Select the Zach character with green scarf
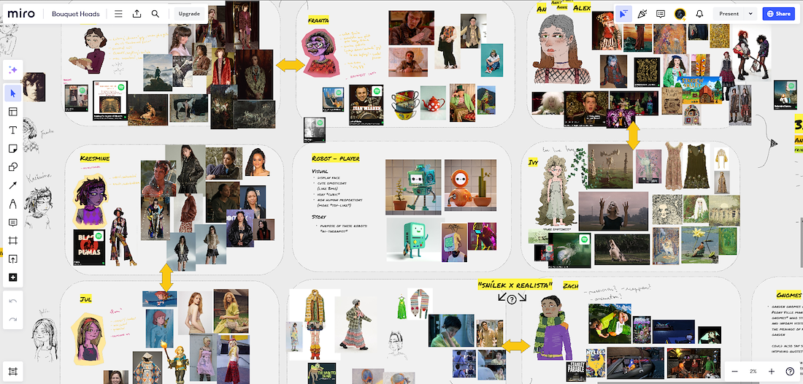The height and width of the screenshot is (384, 803). click(x=553, y=328)
